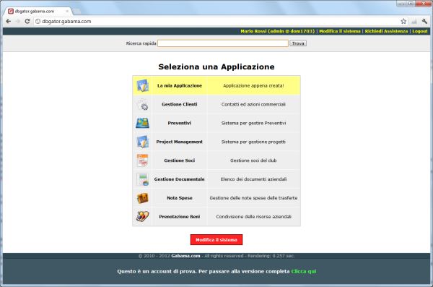Open Nota Spese application
Screen dimensions: 433x287
[x=180, y=198]
